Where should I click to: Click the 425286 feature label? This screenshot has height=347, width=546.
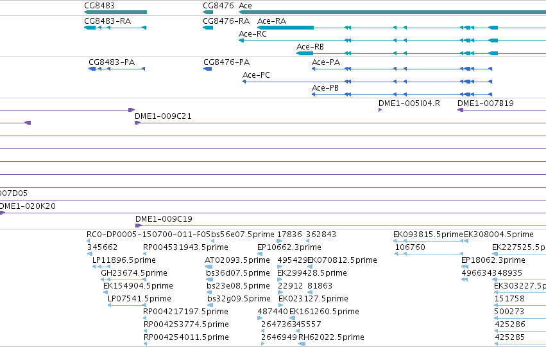coord(510,325)
